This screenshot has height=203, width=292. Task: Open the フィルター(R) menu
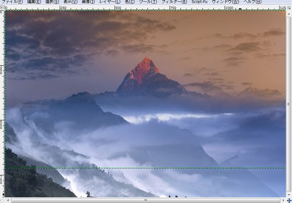(x=174, y=2)
